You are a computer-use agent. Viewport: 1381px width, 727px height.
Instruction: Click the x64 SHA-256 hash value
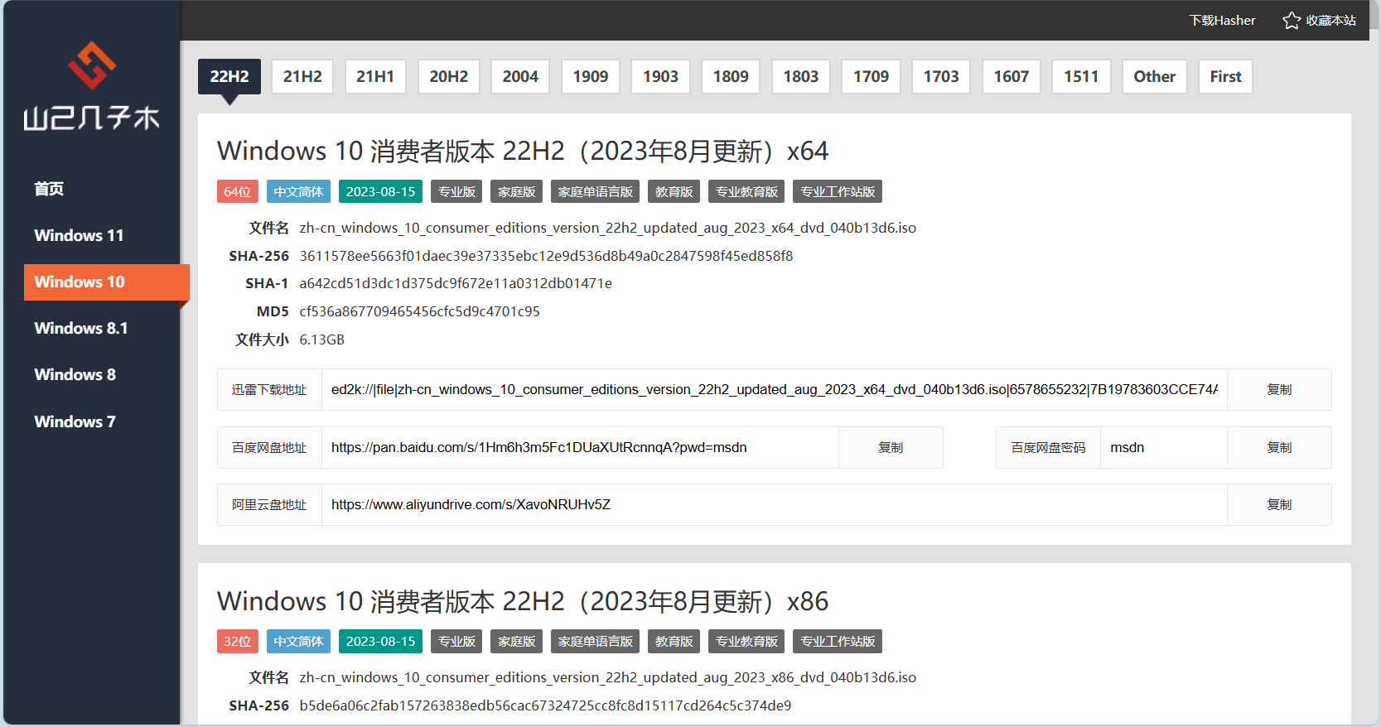click(x=546, y=256)
